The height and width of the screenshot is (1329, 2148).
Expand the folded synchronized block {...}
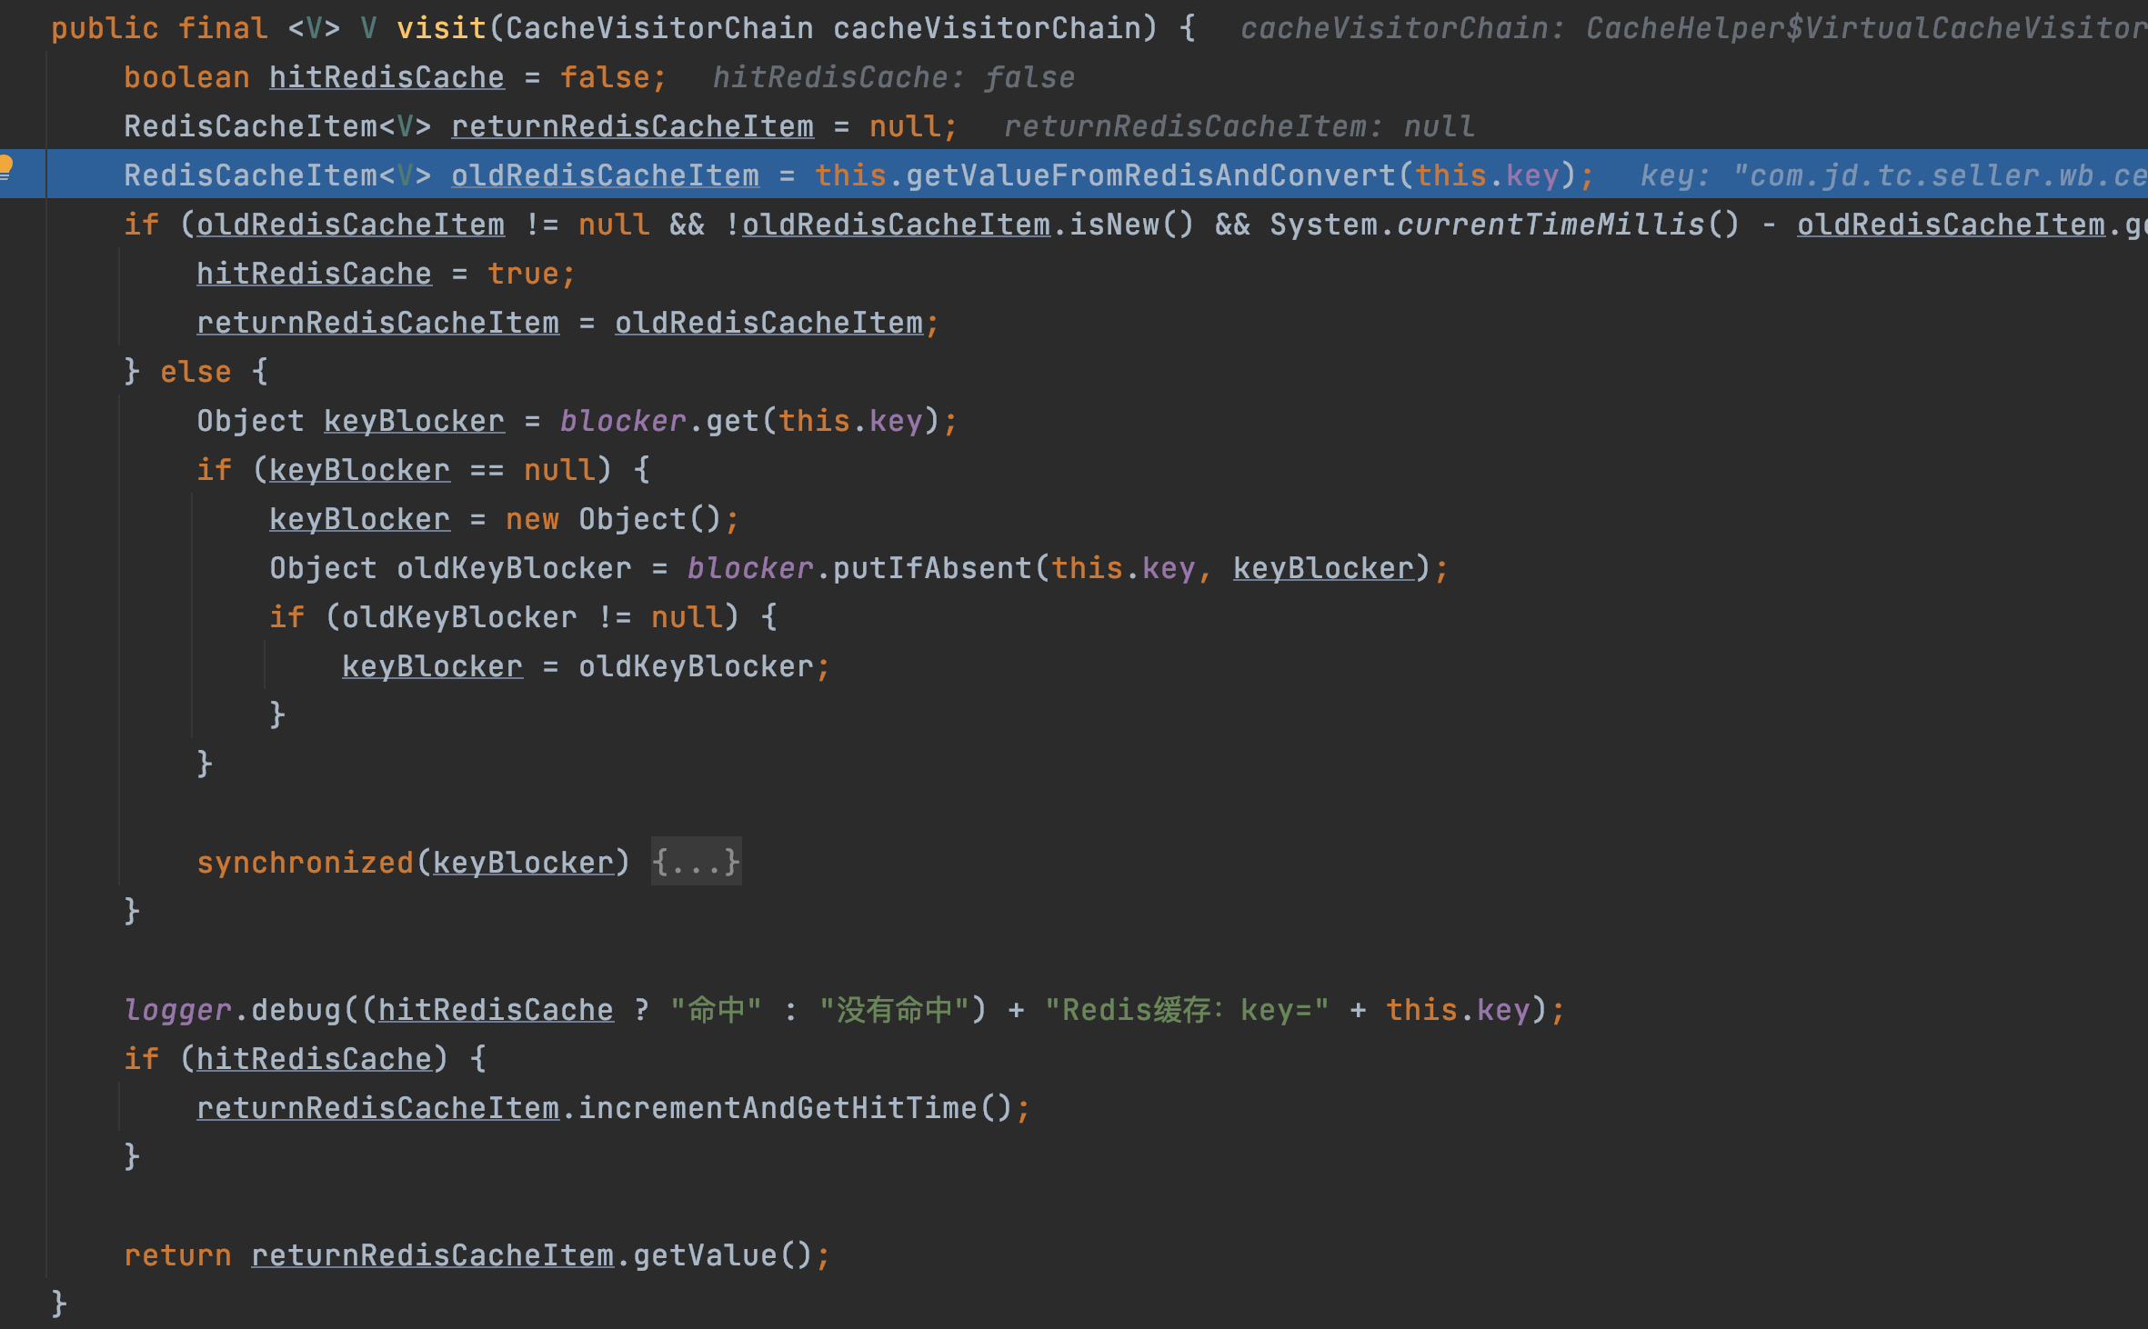[x=697, y=862]
